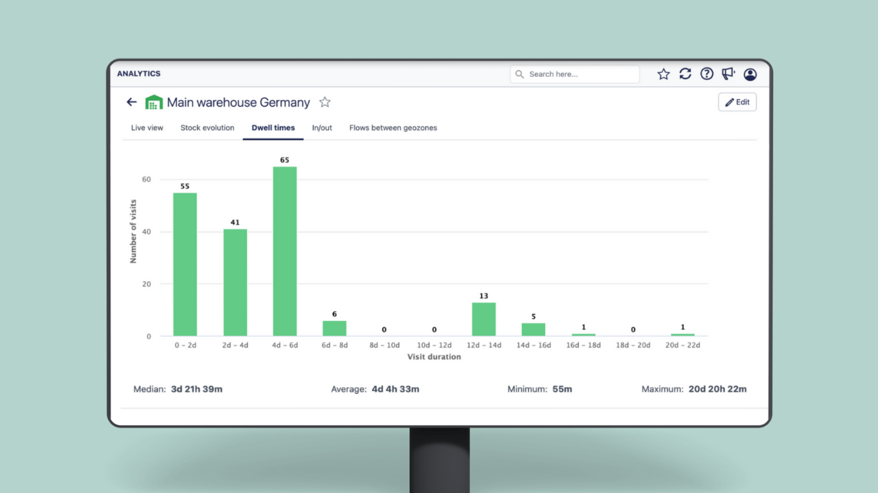Switch to the In/out tab
The height and width of the screenshot is (493, 878).
(322, 128)
